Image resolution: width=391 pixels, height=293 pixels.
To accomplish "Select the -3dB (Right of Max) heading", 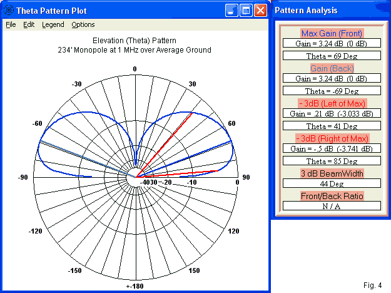I will (332, 137).
